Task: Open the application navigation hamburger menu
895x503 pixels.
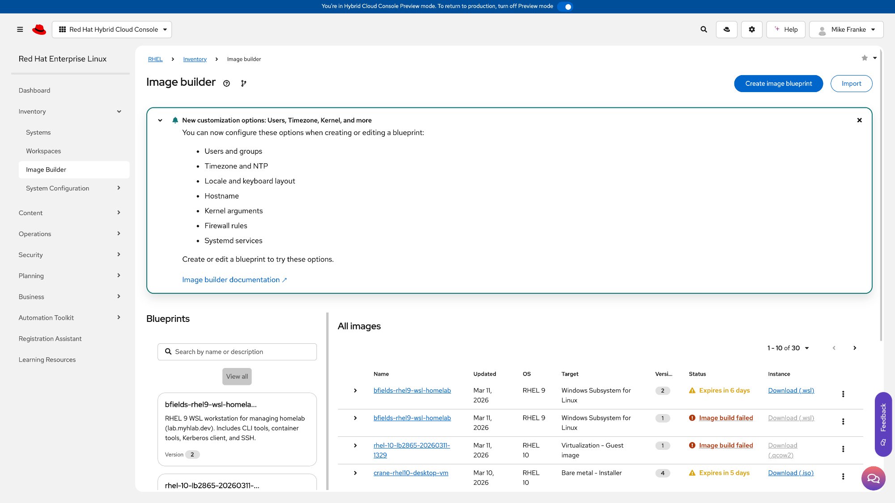Action: tap(20, 29)
